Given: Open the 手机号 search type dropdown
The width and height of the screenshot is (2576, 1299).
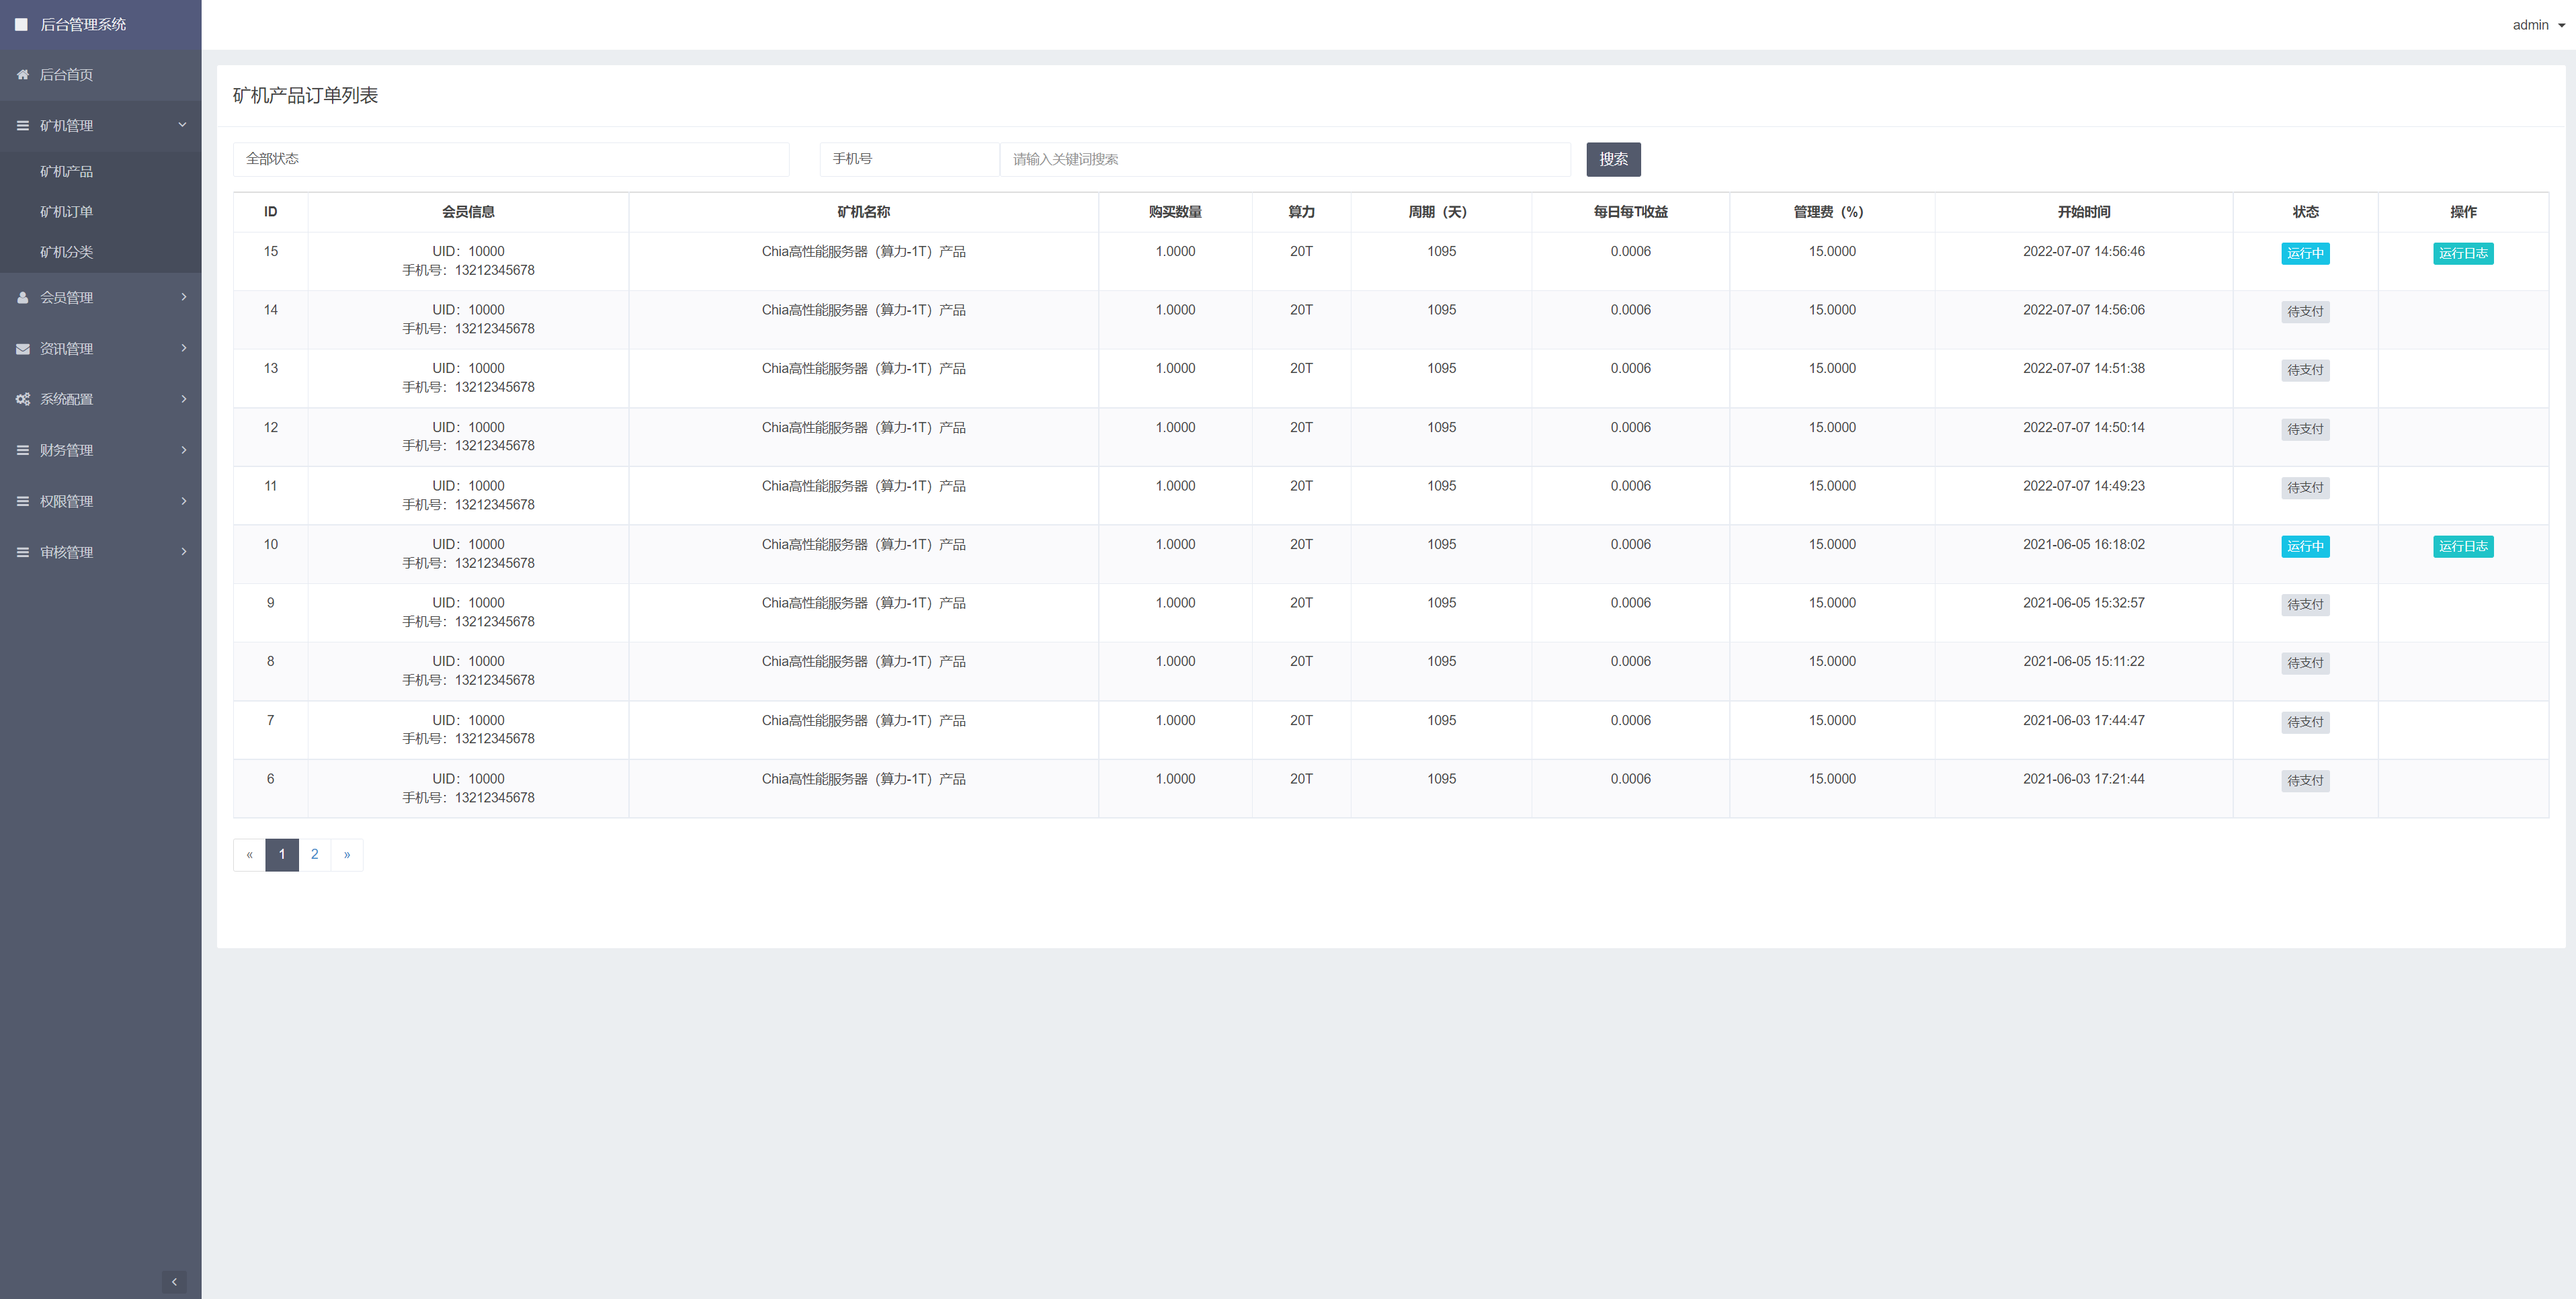Looking at the screenshot, I should pyautogui.click(x=908, y=159).
